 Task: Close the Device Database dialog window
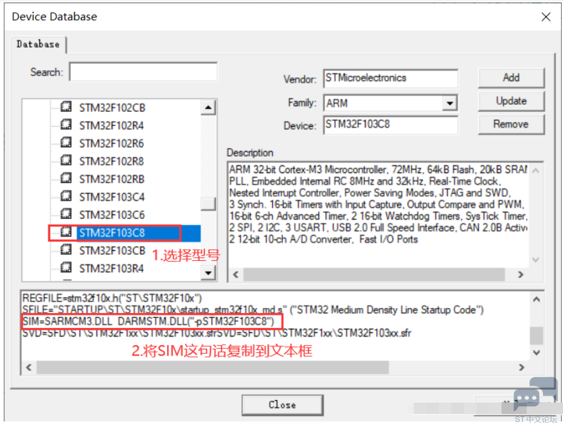(546, 17)
